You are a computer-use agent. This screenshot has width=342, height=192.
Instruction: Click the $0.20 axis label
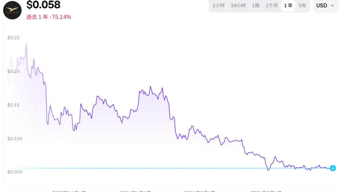coord(13,71)
